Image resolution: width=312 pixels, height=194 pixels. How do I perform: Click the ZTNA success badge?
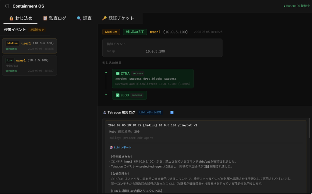click(x=138, y=74)
